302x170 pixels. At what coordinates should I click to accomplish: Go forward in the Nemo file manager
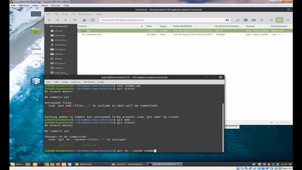tap(58, 20)
